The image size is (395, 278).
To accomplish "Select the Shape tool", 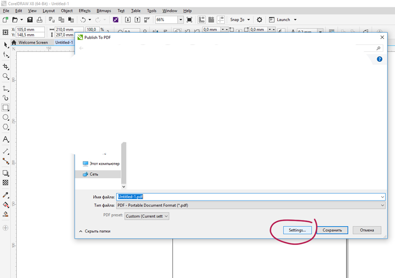I will 5,55.
